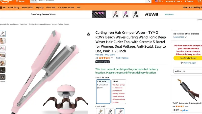
Task: Expand the star rating dropdown chevron
Action: coord(112,58)
